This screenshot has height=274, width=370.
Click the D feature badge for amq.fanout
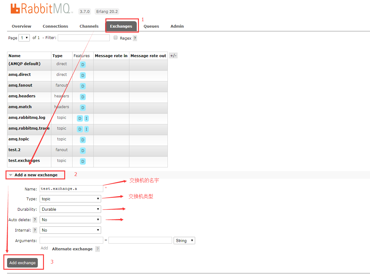click(x=83, y=86)
